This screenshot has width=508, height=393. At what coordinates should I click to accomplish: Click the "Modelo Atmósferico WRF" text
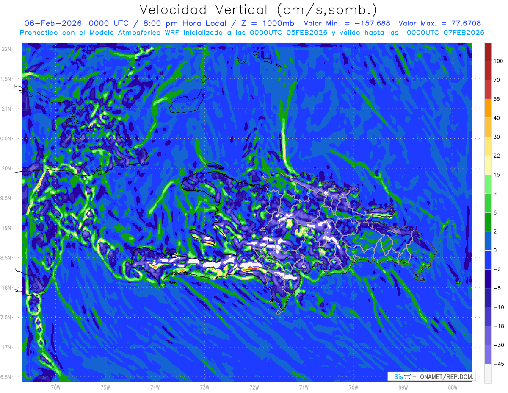(x=133, y=33)
